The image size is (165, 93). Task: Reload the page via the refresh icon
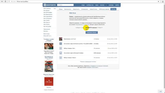[x=9, y=2]
